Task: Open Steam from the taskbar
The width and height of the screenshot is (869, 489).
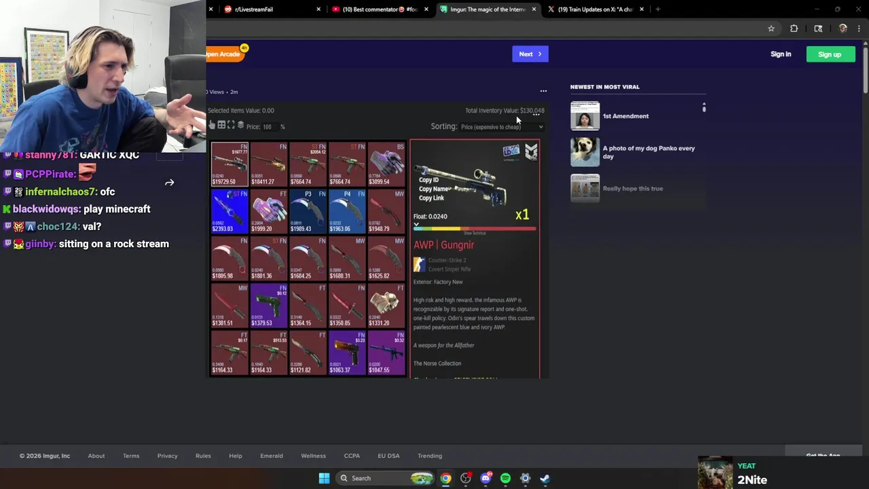Action: tap(544, 478)
